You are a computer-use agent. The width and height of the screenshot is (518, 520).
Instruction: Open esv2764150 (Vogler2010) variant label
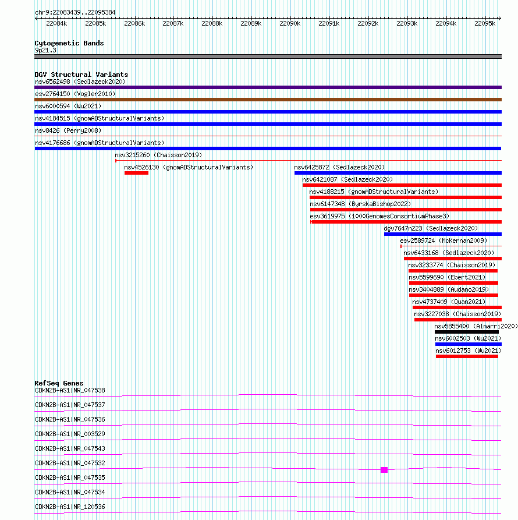(75, 94)
